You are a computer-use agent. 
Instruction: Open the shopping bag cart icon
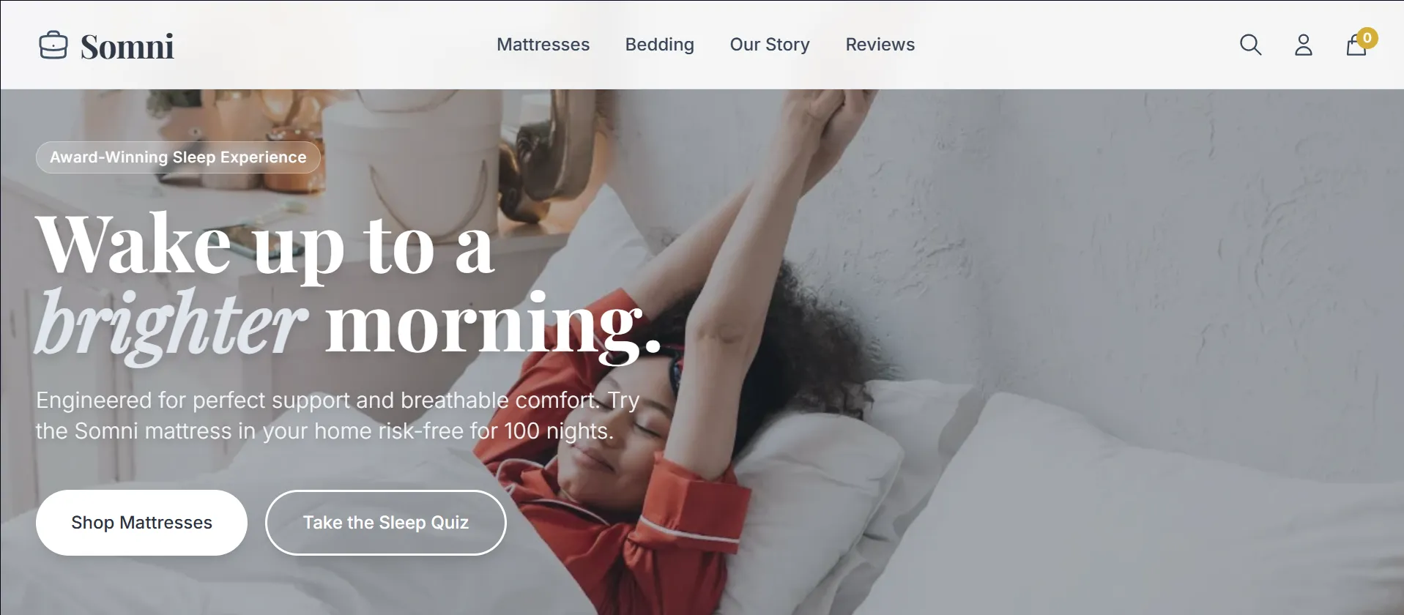pyautogui.click(x=1356, y=46)
